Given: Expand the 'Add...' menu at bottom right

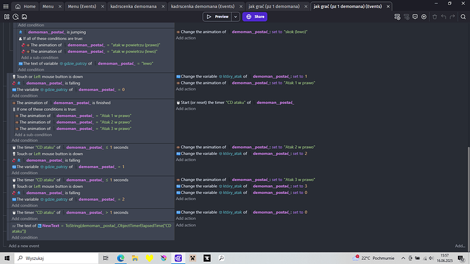Looking at the screenshot, I should (460, 246).
